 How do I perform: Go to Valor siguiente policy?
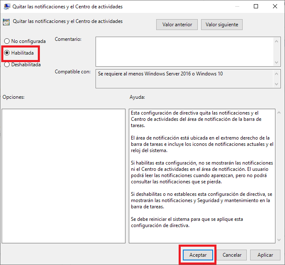pos(222,25)
